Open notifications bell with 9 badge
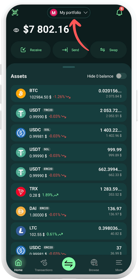The image size is (138, 279). 119,12
